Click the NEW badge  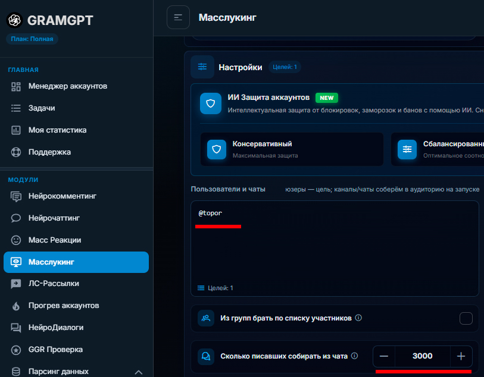click(x=327, y=98)
